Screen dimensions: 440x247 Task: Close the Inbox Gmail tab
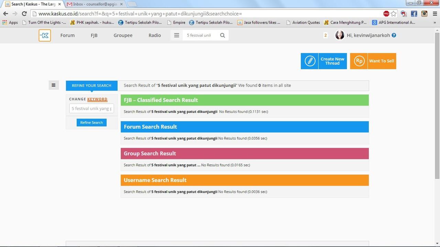(x=121, y=4)
